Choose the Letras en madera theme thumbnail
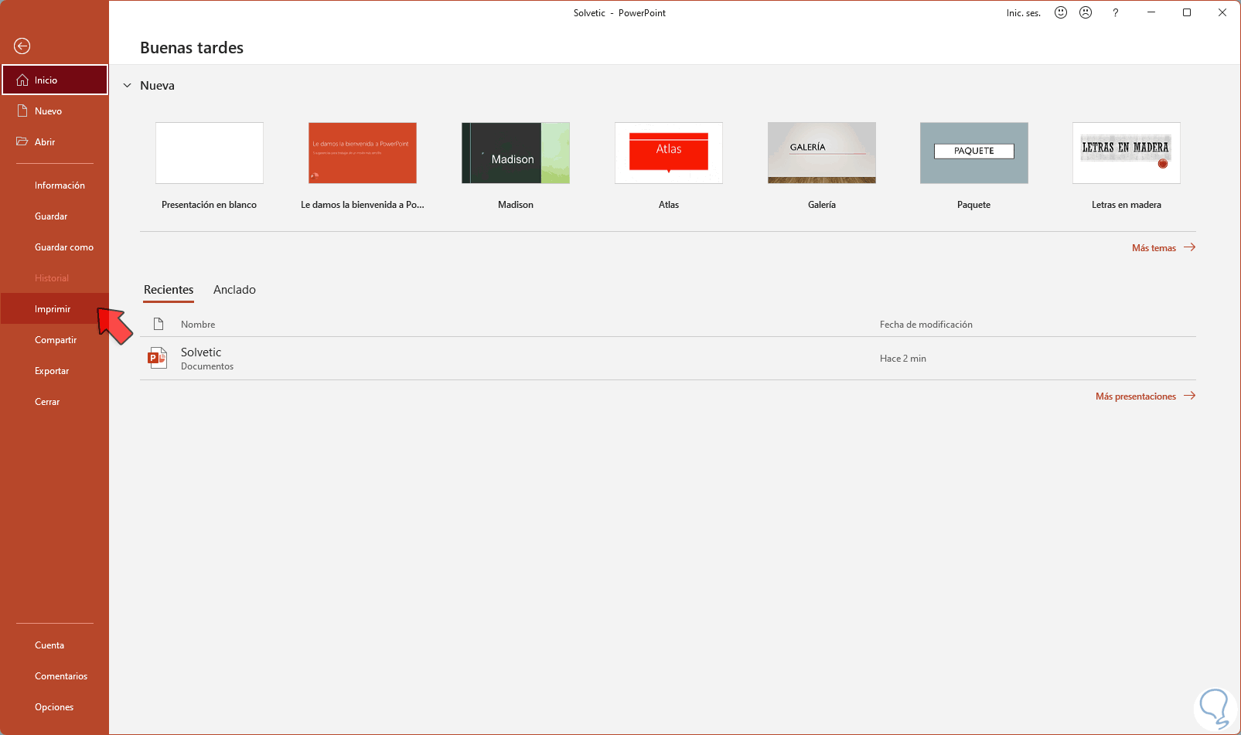The width and height of the screenshot is (1241, 735). (x=1127, y=153)
